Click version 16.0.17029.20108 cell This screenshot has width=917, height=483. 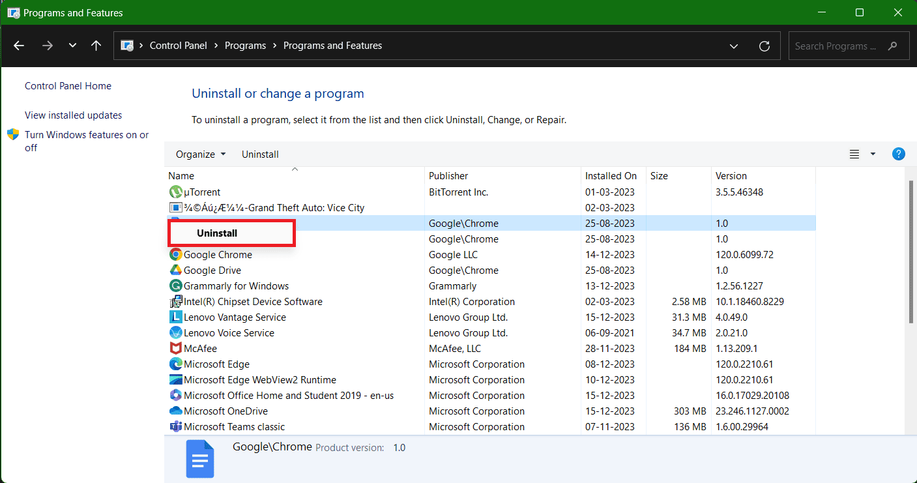(x=751, y=396)
